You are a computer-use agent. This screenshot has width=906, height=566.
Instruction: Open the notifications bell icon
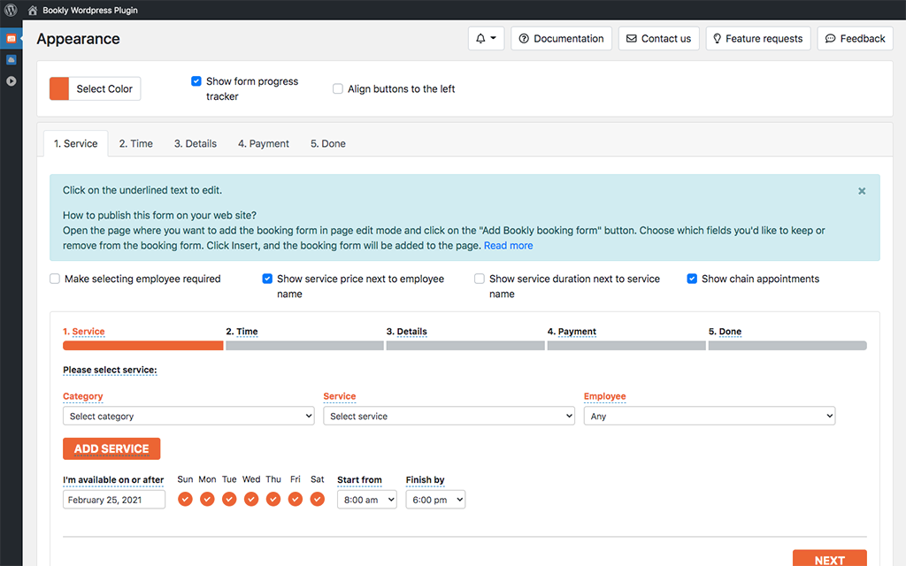482,38
